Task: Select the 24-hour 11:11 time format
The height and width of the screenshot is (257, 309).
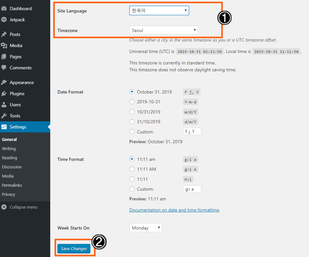Action: pyautogui.click(x=132, y=179)
